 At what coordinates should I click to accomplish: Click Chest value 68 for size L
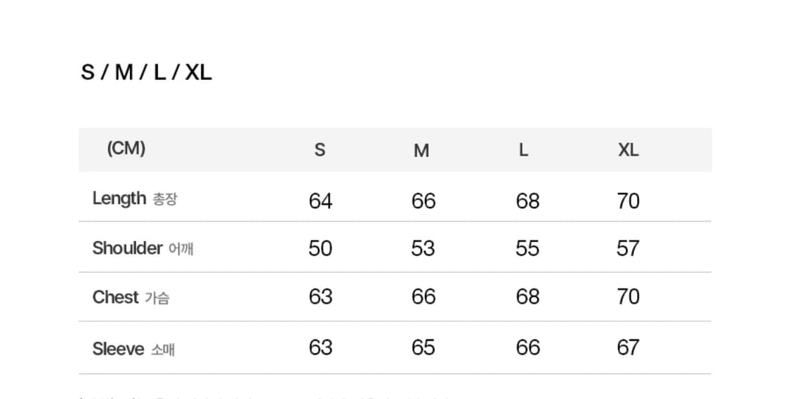tap(527, 297)
